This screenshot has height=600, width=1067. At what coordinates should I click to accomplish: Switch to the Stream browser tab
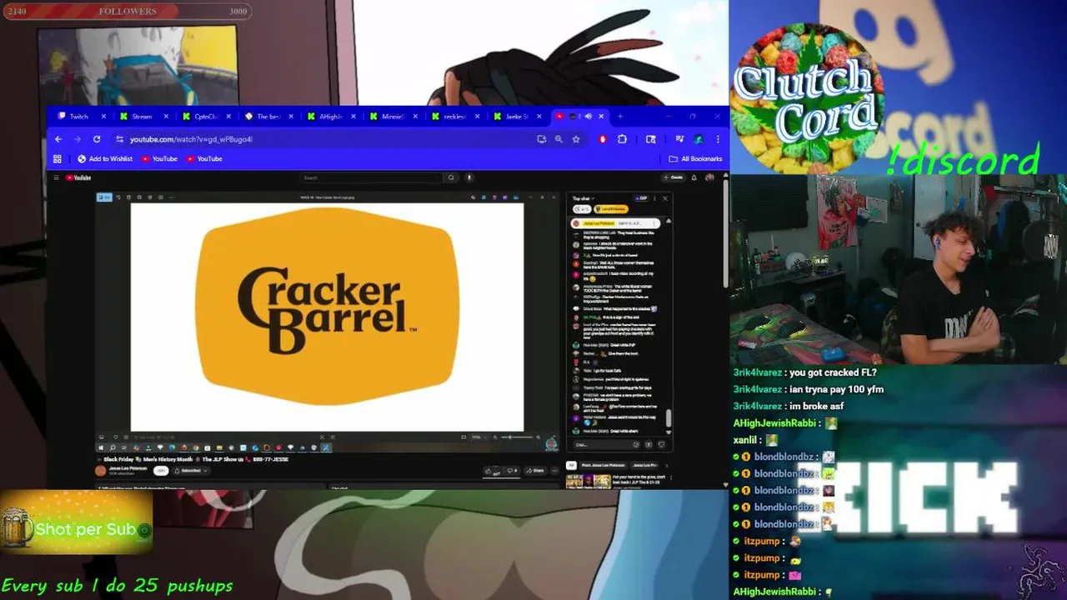point(143,117)
